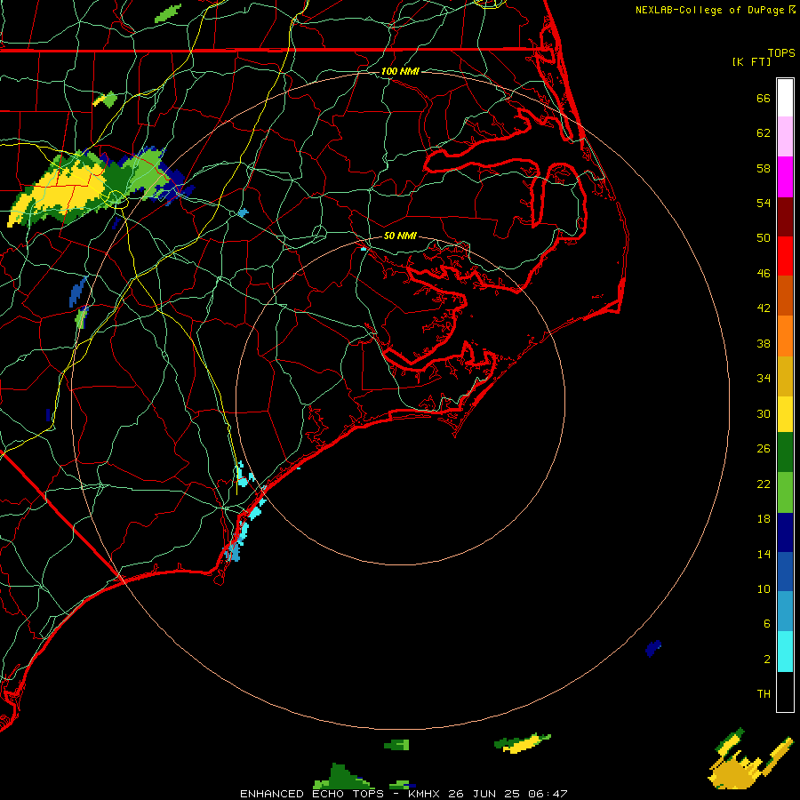Click the TH threshold label
This screenshot has width=800, height=800.
coord(764,693)
